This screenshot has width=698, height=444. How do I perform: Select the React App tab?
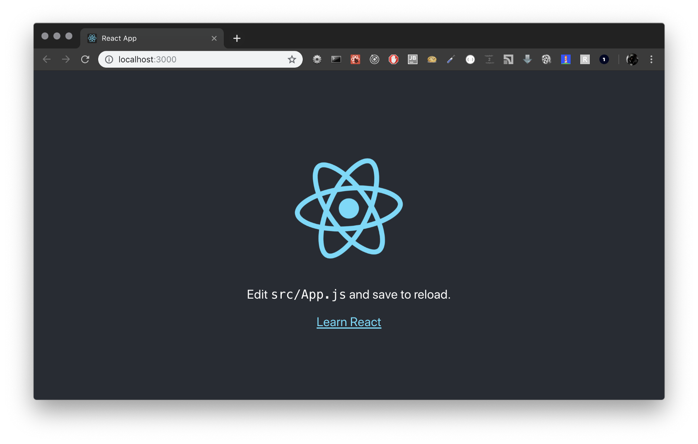(x=152, y=38)
